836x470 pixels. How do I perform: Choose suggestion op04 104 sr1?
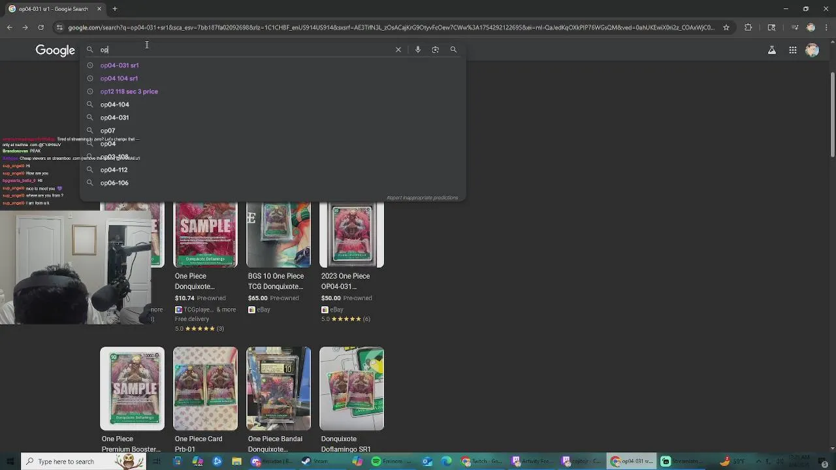[x=119, y=78]
